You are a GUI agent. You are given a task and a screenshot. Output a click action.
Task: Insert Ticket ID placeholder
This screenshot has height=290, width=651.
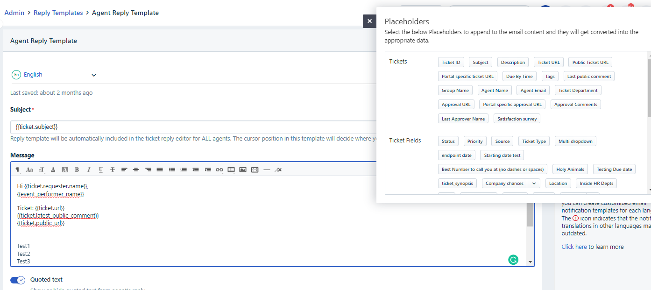(x=451, y=63)
